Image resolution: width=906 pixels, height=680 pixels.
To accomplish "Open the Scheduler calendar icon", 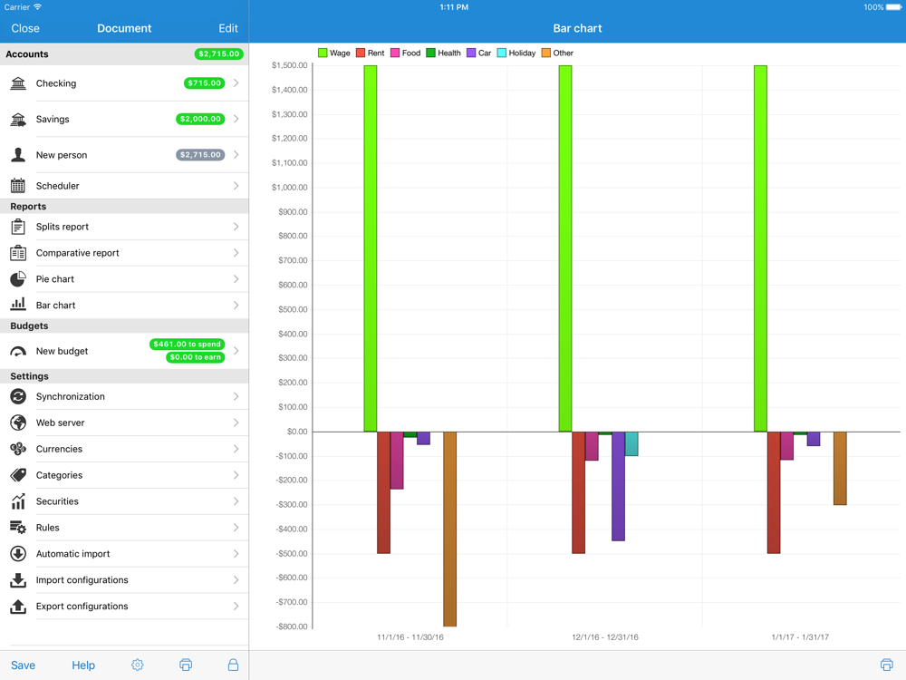I will [x=18, y=186].
